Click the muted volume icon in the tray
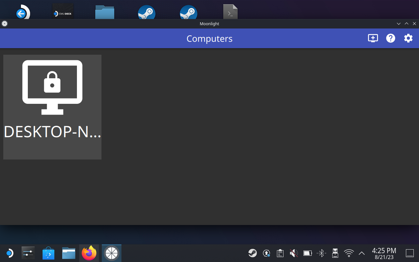The height and width of the screenshot is (262, 419). [x=294, y=253]
